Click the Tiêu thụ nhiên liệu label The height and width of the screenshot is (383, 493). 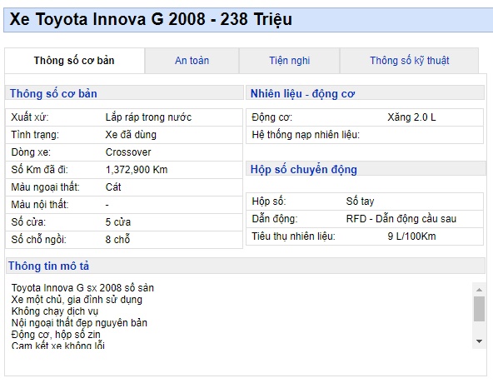pyautogui.click(x=293, y=236)
